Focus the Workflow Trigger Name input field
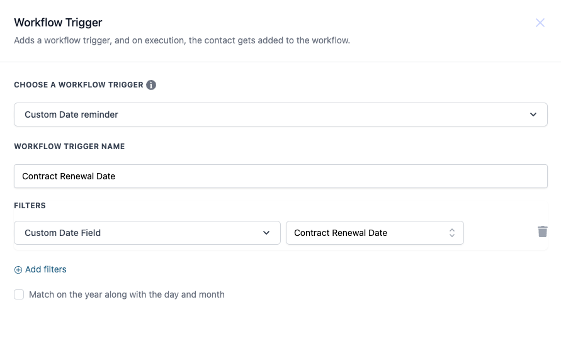This screenshot has height=341, width=561. pyautogui.click(x=280, y=176)
